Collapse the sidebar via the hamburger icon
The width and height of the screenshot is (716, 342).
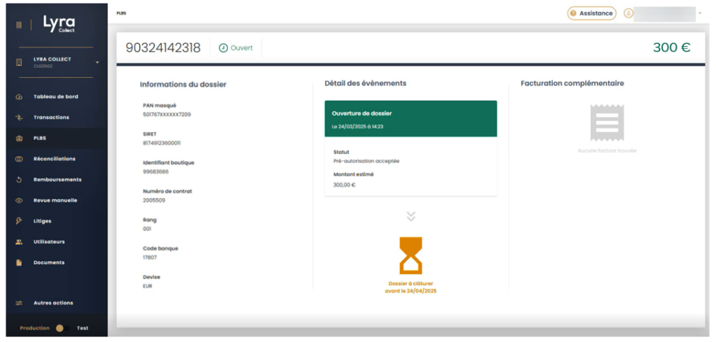[x=19, y=25]
